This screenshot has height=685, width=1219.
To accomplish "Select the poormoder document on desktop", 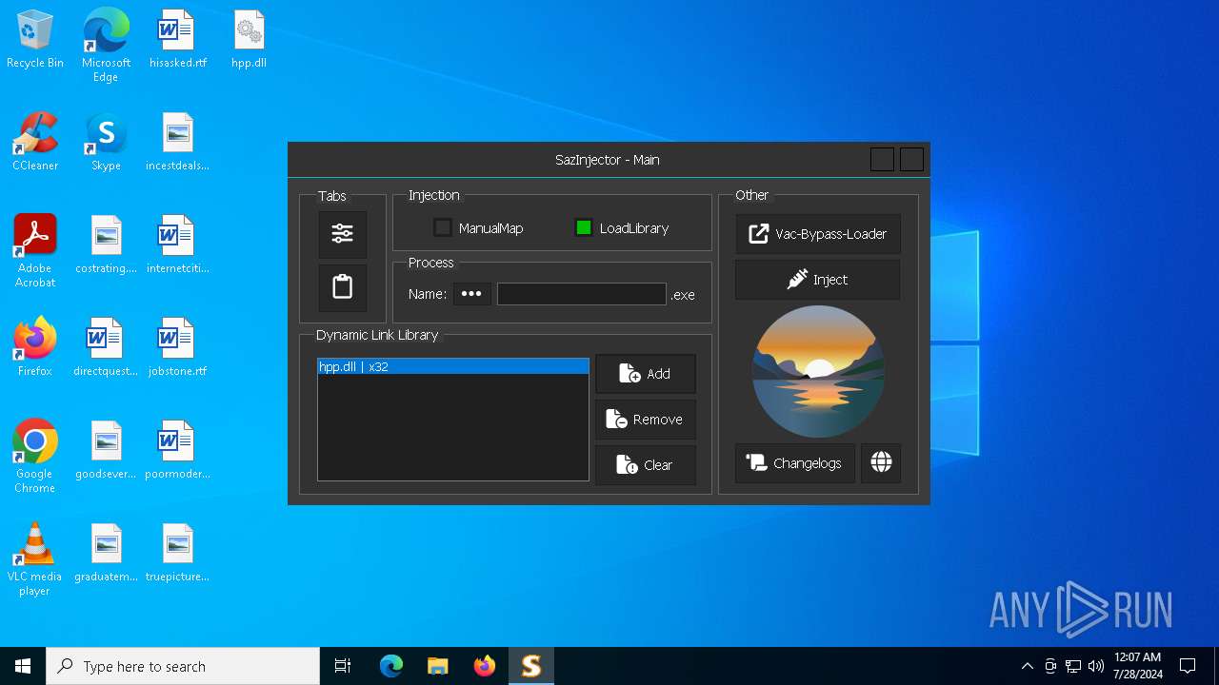I will pos(177,451).
